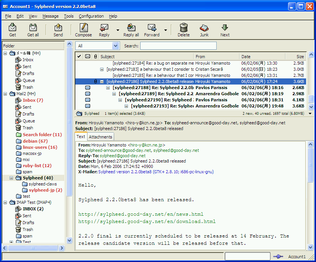The image size is (316, 262).
Task: Open the Reply dropdown arrow
Action: pos(118,30)
